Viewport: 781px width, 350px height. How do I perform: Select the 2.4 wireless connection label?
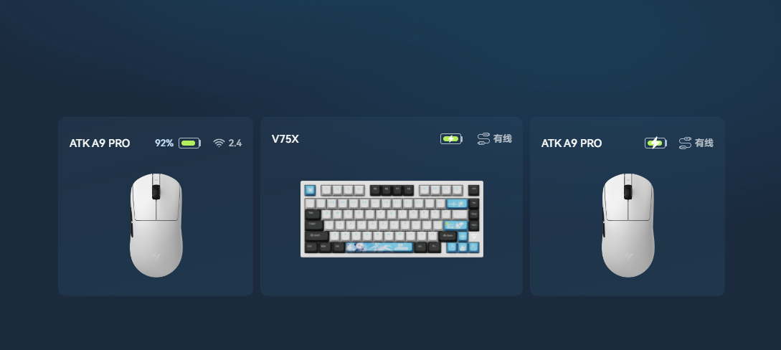(x=235, y=143)
